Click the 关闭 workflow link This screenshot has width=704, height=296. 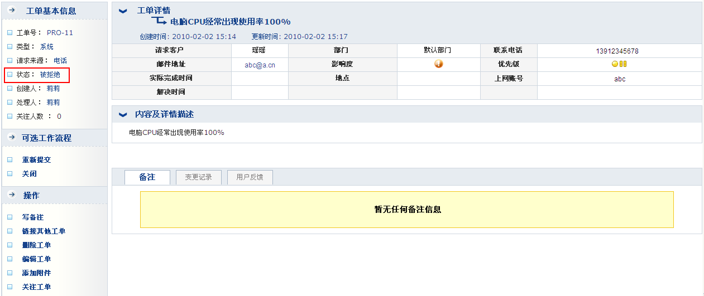[x=29, y=173]
